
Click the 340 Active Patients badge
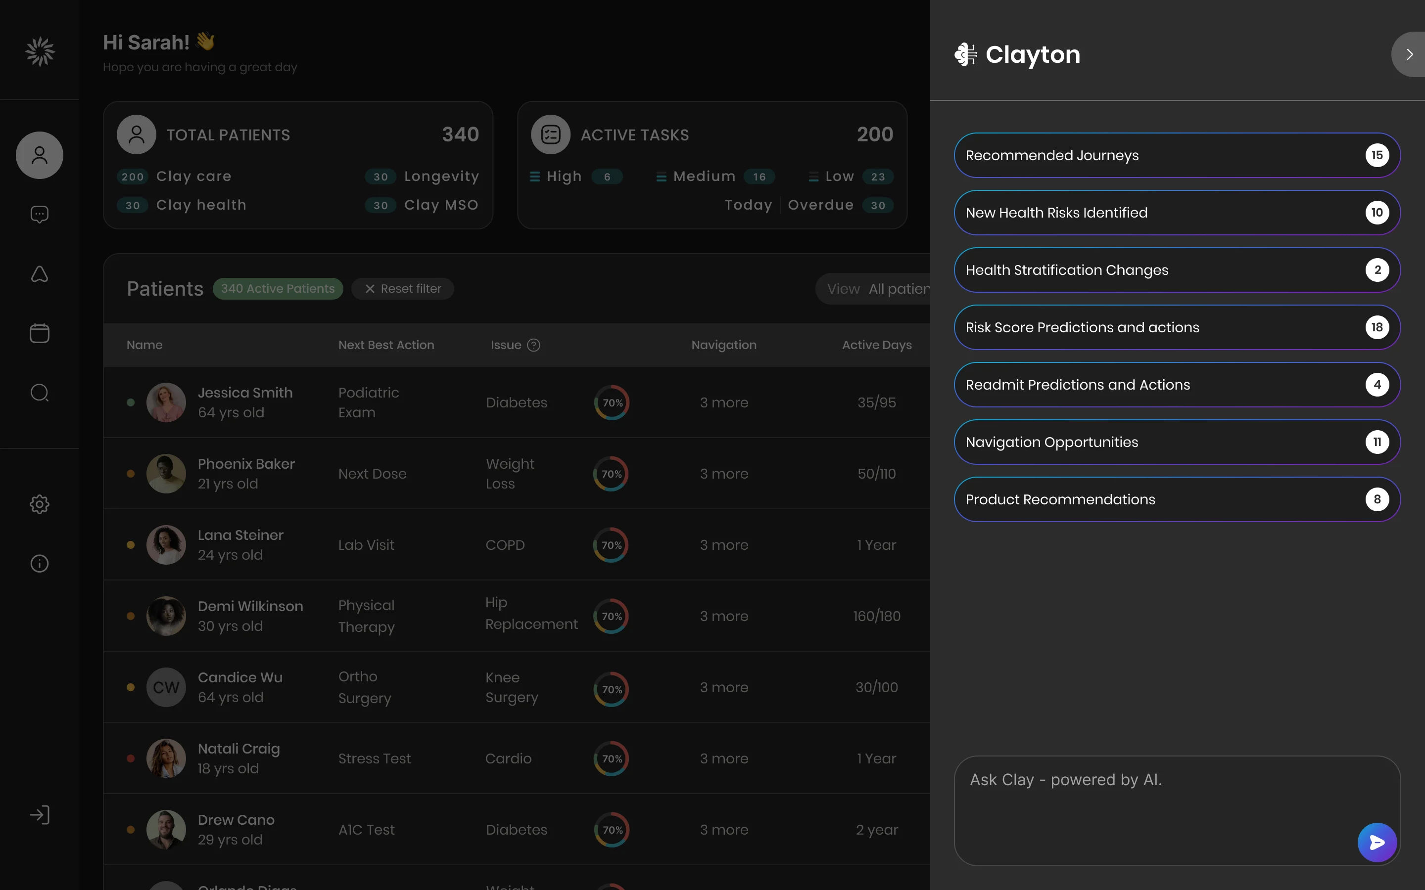click(278, 288)
